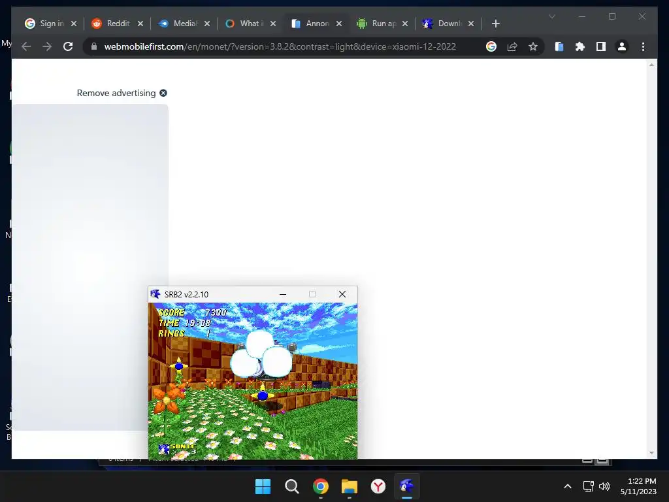The height and width of the screenshot is (502, 669).
Task: View site security lock info
Action: coord(94,46)
